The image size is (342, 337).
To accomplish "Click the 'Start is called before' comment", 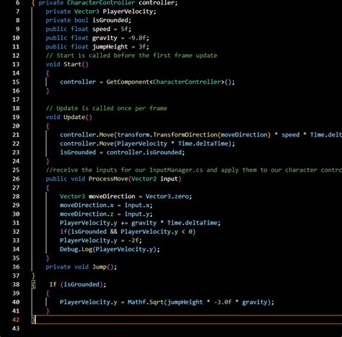I will [131, 56].
